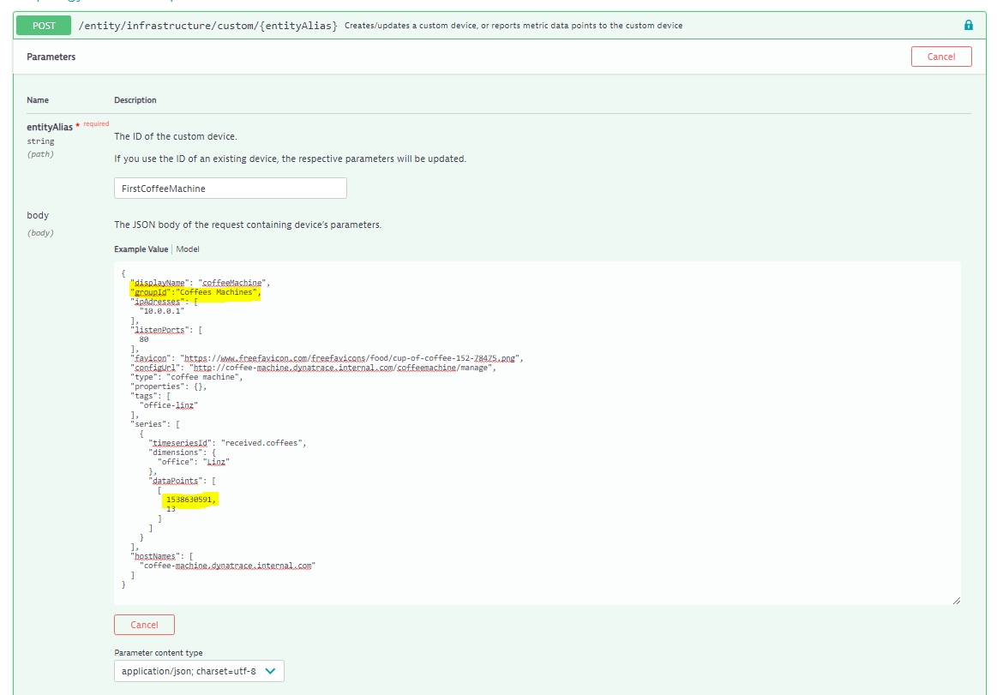Click the configUrl line in the JSON
This screenshot has height=695, width=997.
coord(312,368)
